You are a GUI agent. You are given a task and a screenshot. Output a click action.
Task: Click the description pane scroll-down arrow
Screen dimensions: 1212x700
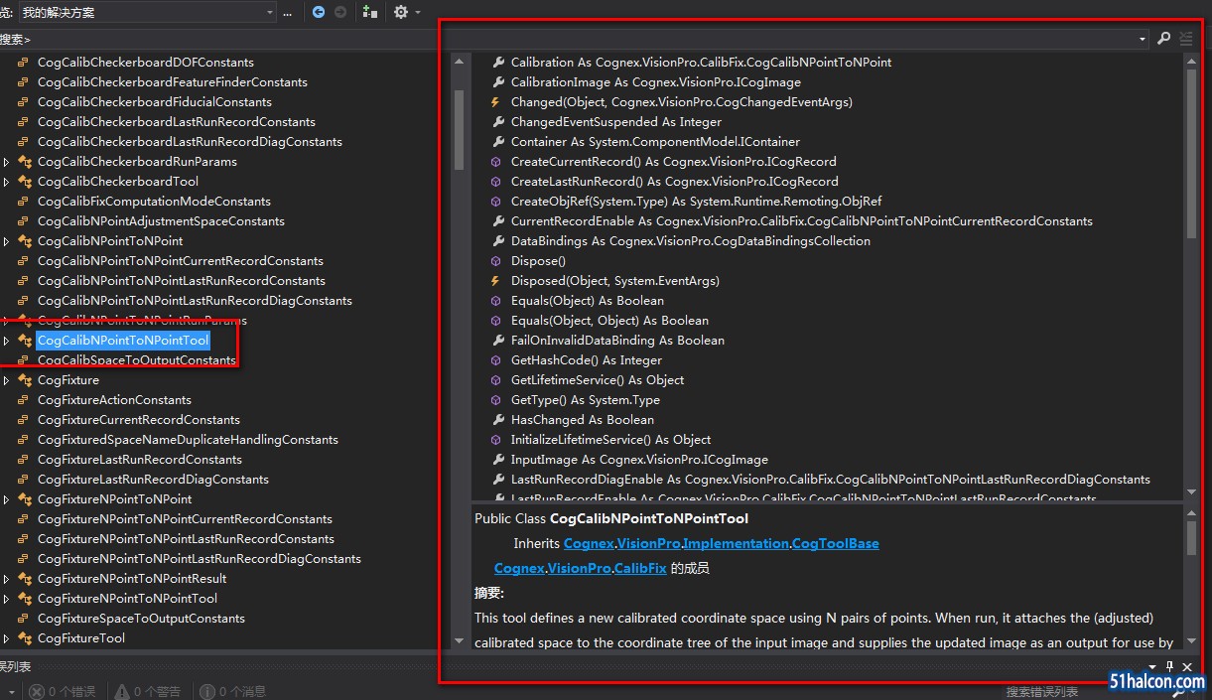[x=1192, y=642]
